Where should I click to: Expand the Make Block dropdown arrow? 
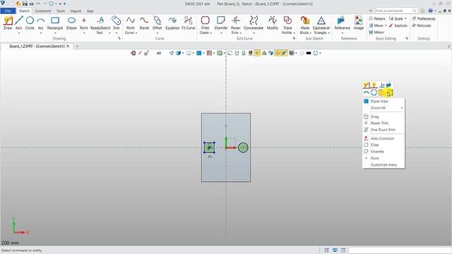(x=310, y=33)
